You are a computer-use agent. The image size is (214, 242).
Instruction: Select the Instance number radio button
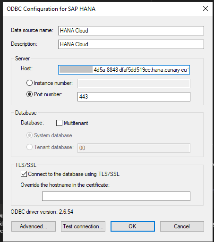(x=29, y=83)
